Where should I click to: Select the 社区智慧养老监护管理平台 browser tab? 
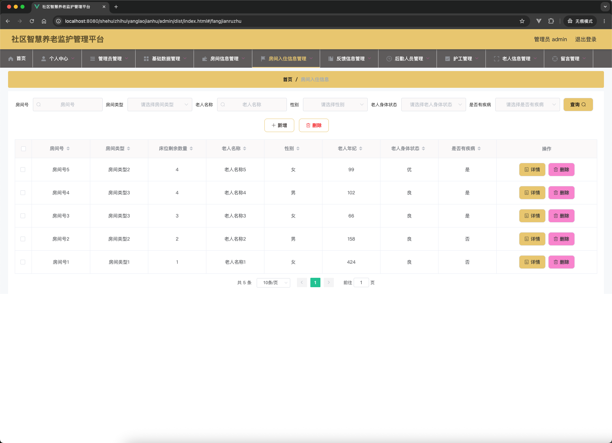(70, 7)
